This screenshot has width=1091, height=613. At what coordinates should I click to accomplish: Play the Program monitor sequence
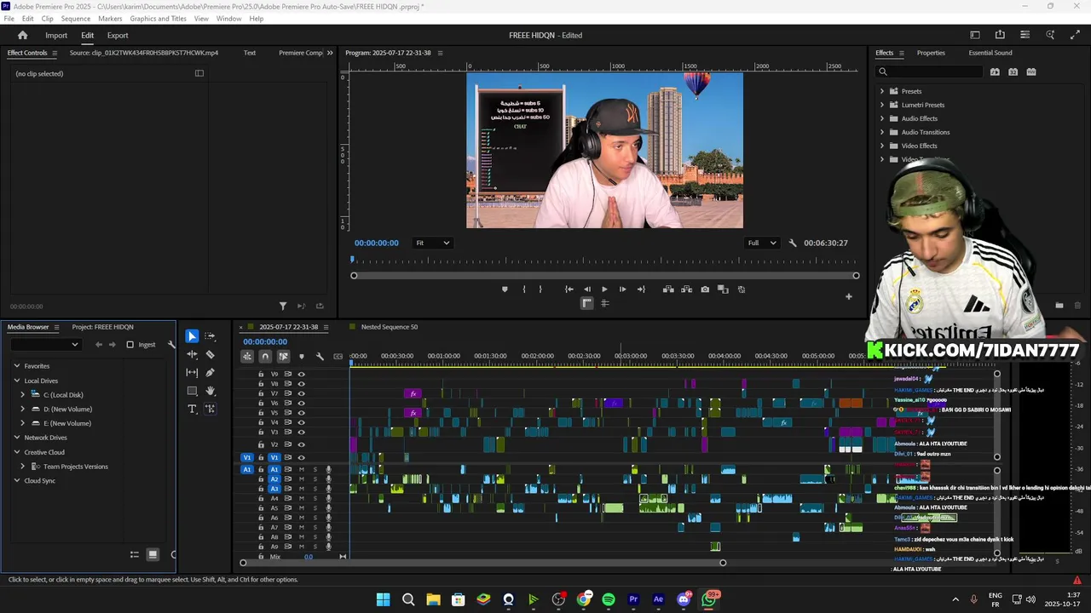[x=604, y=289]
